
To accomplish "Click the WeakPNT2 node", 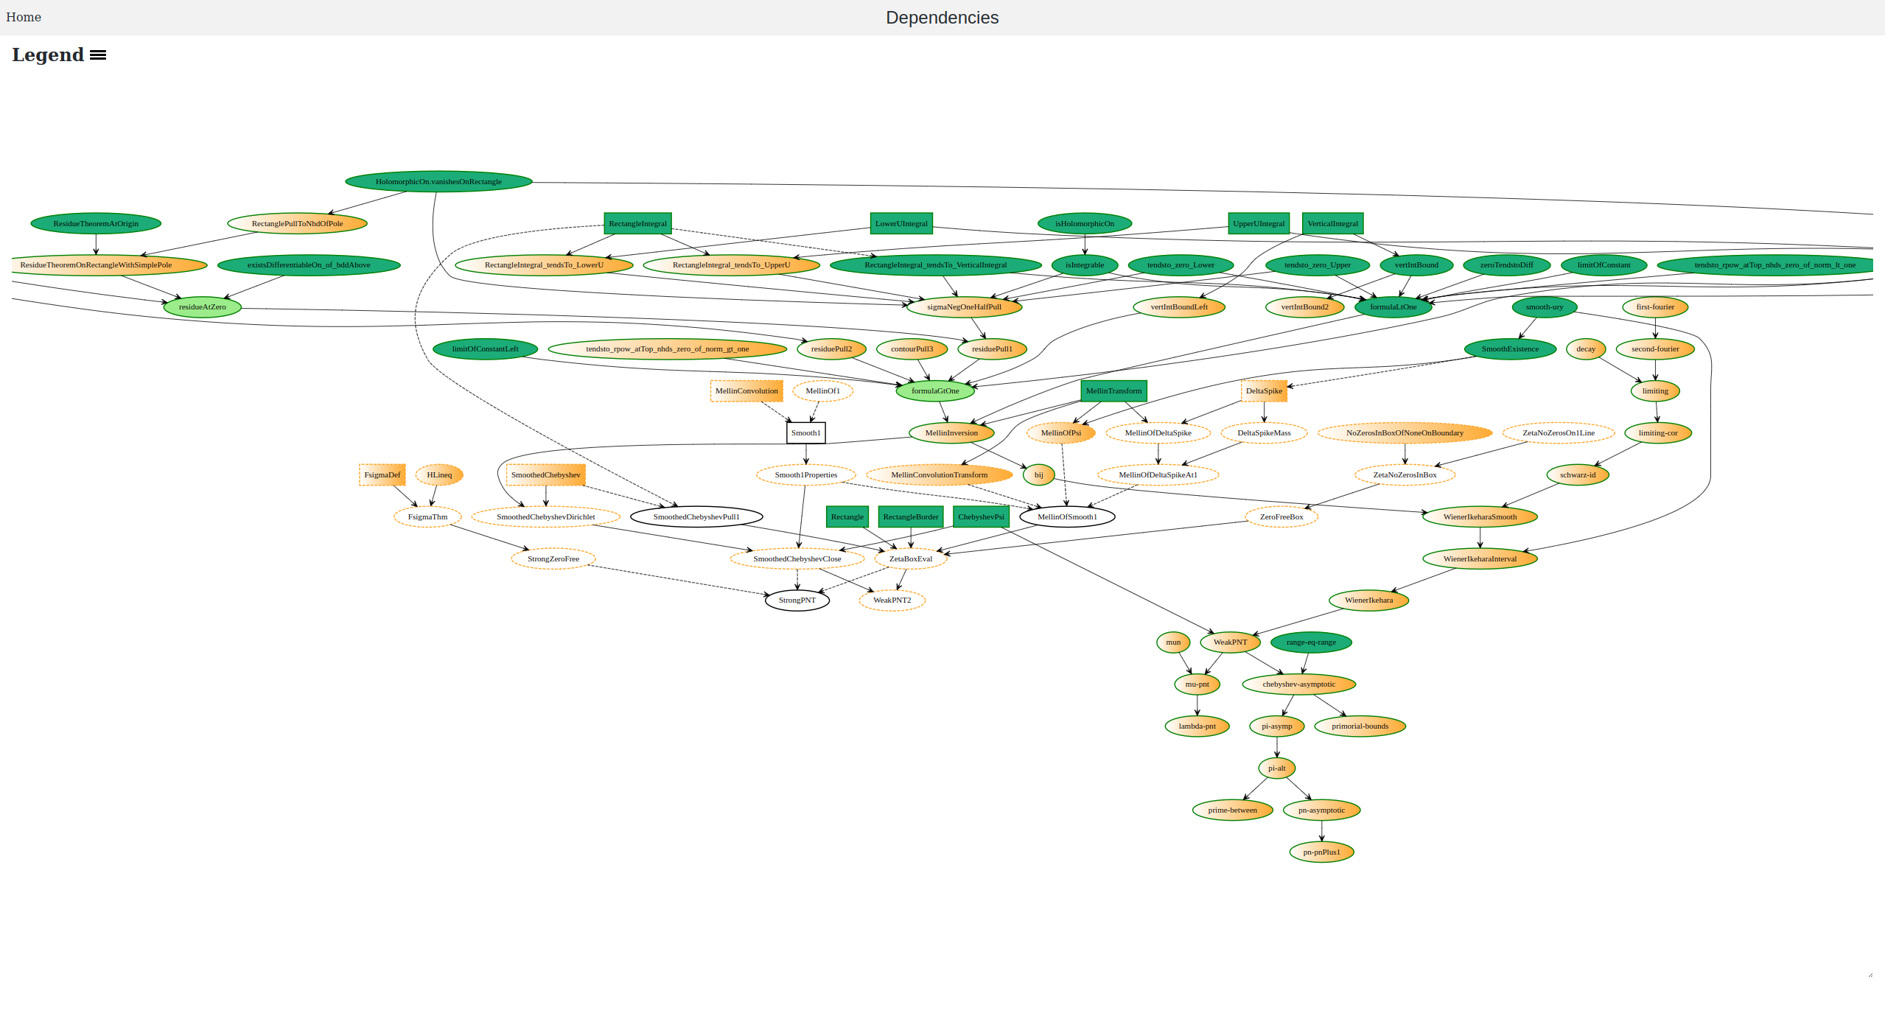I will pyautogui.click(x=892, y=600).
